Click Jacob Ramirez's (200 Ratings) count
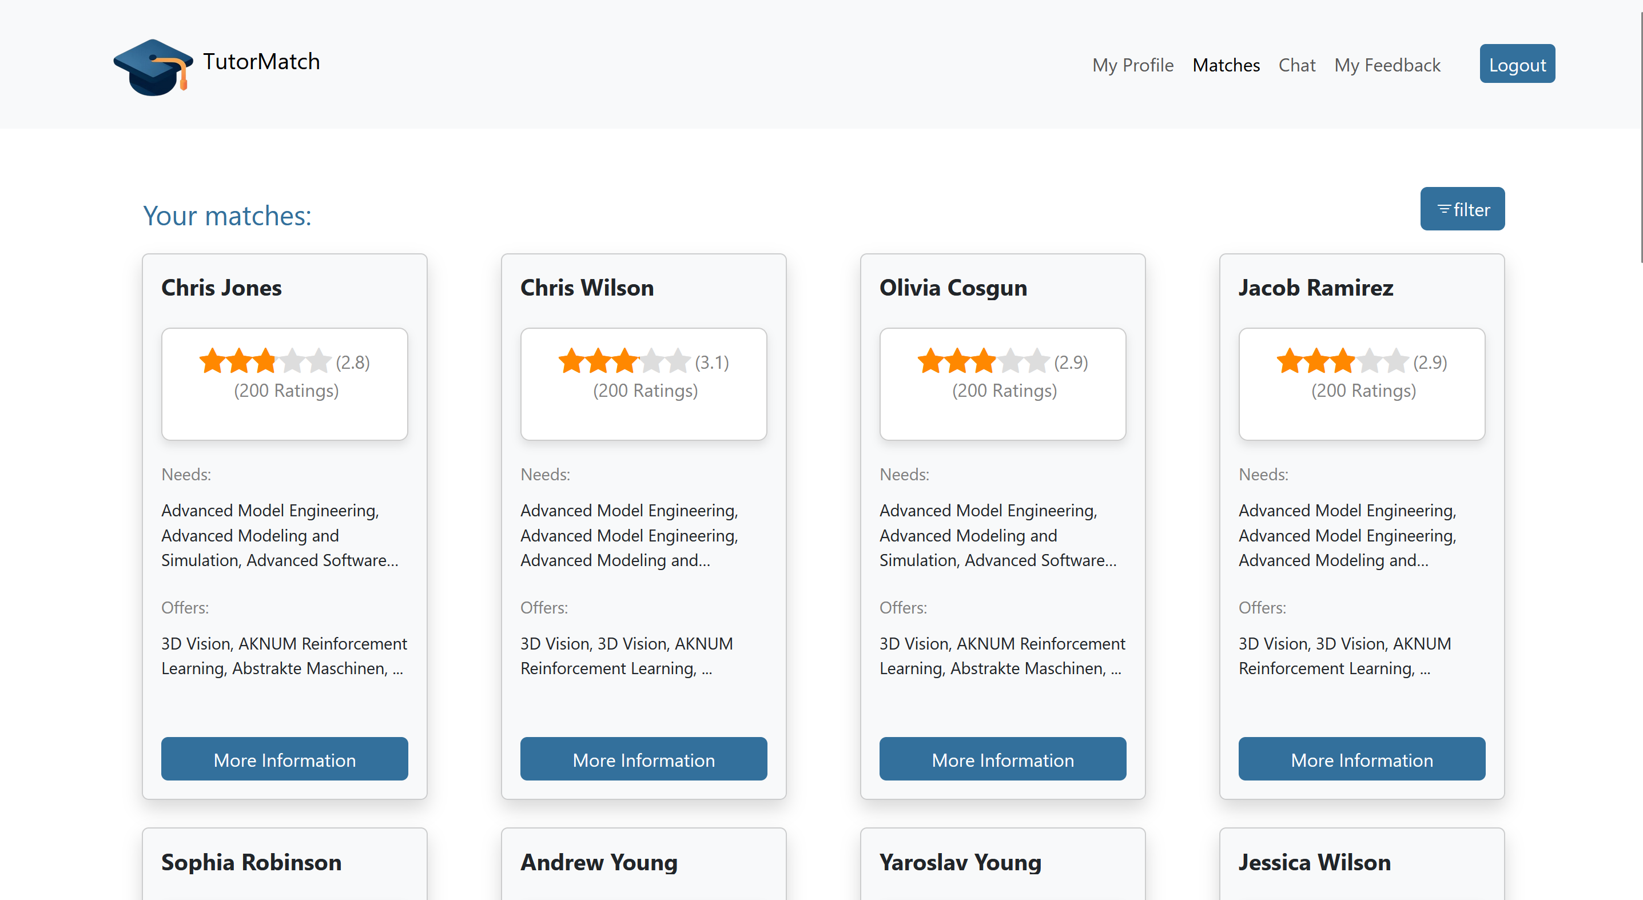 coord(1363,391)
